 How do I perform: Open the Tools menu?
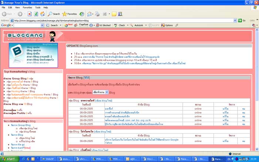point(38,7)
